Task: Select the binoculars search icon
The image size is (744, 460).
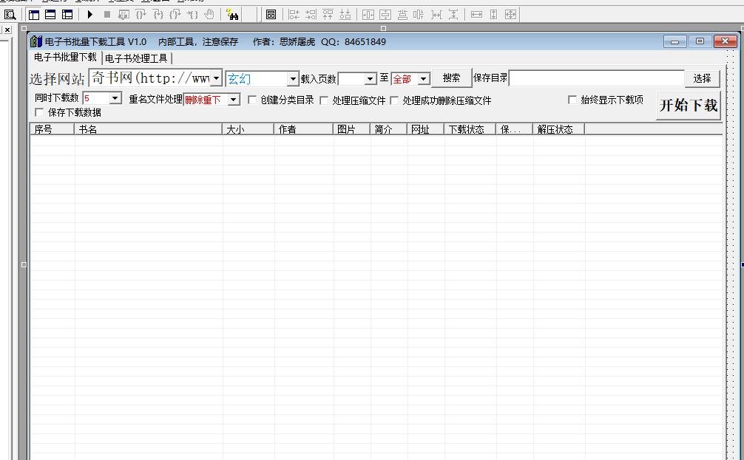Action: click(234, 14)
